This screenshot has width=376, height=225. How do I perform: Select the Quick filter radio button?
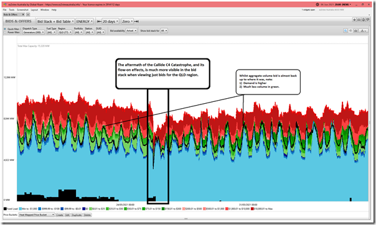tap(5, 29)
